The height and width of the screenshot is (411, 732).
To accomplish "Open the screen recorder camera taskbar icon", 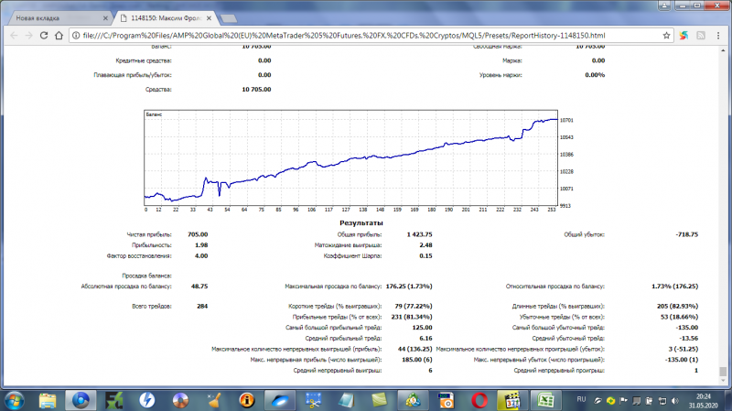I will tap(447, 401).
